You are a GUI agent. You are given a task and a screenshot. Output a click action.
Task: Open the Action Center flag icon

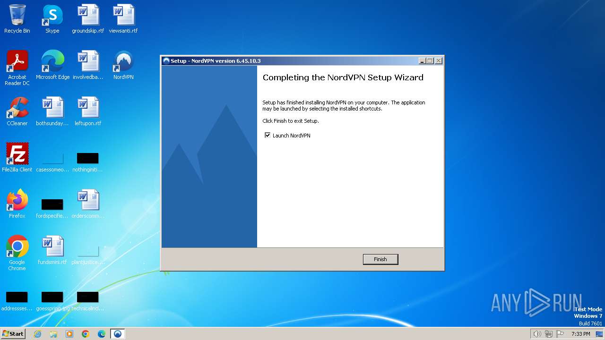pos(560,334)
